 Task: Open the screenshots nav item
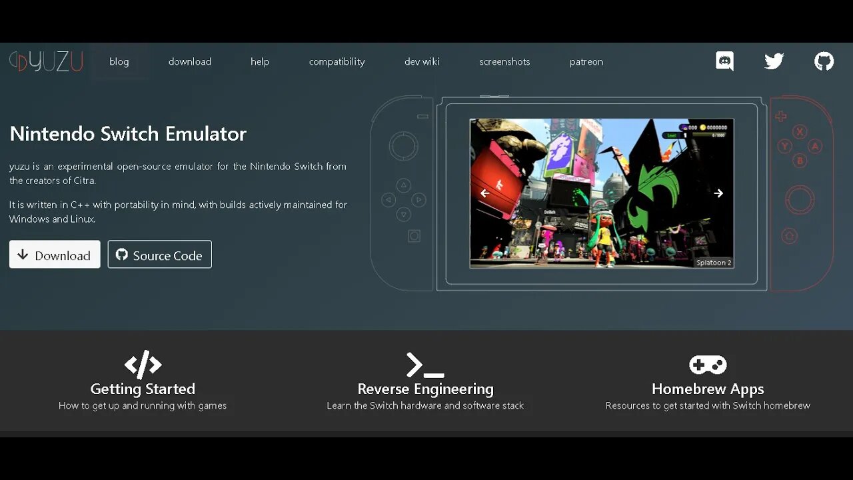point(504,61)
